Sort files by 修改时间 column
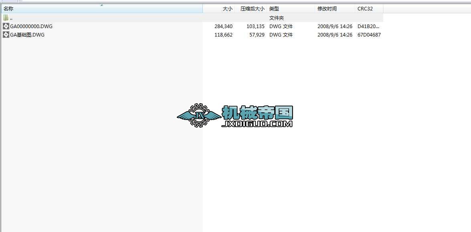Image resolution: width=471 pixels, height=232 pixels. point(326,8)
